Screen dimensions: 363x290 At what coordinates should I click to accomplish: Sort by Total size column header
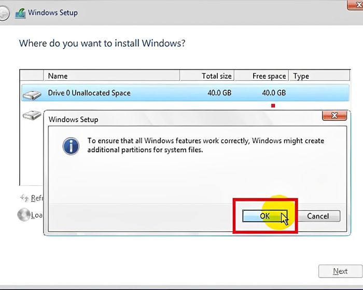[x=207, y=76]
